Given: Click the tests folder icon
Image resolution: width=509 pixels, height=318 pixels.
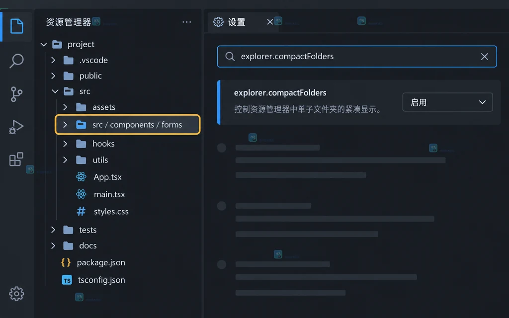Looking at the screenshot, I should tap(68, 230).
